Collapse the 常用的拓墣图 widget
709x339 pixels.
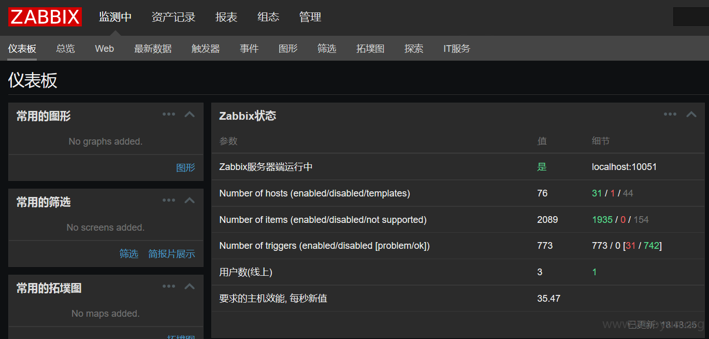click(190, 286)
